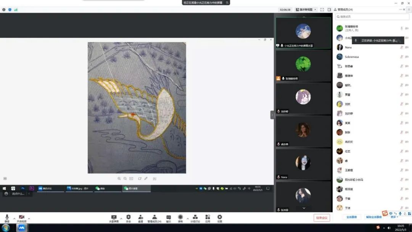The image size is (412, 232).
Task: Click Unmute All (解除全体静音) button
Action: tap(374, 217)
